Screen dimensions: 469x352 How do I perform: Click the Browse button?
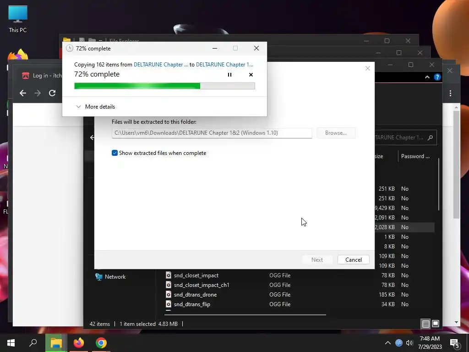pos(336,133)
